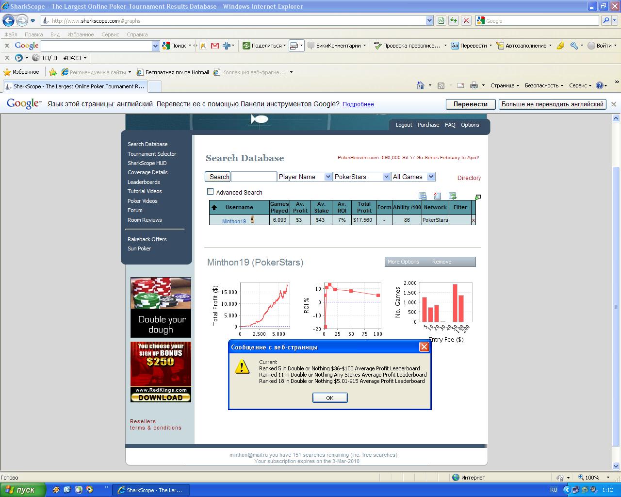The height and width of the screenshot is (497, 621).
Task: Open the Leaderboards link in sidebar
Action: (144, 182)
